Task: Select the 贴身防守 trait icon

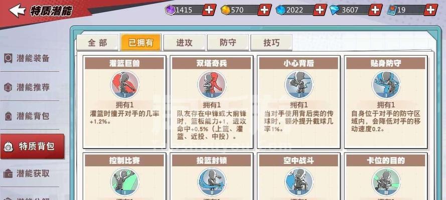Action: coord(386,84)
